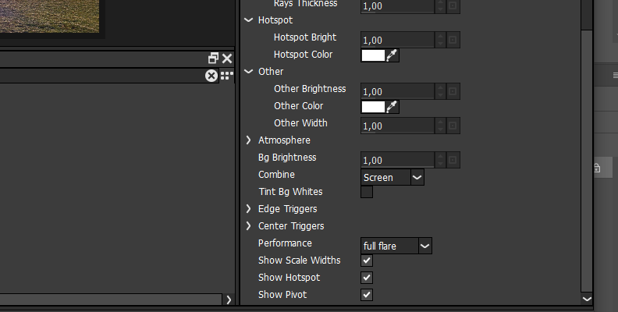This screenshot has height=312, width=618.
Task: Click the Other Width value field
Action: [397, 126]
